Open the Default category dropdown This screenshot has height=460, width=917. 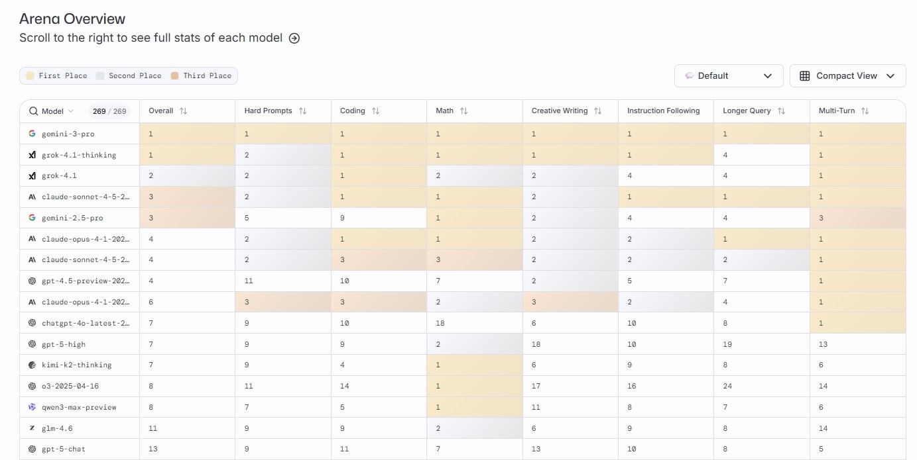click(x=728, y=76)
